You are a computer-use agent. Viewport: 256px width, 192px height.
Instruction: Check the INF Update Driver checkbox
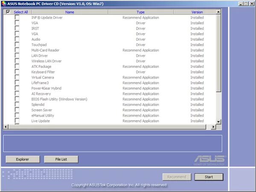point(17,17)
